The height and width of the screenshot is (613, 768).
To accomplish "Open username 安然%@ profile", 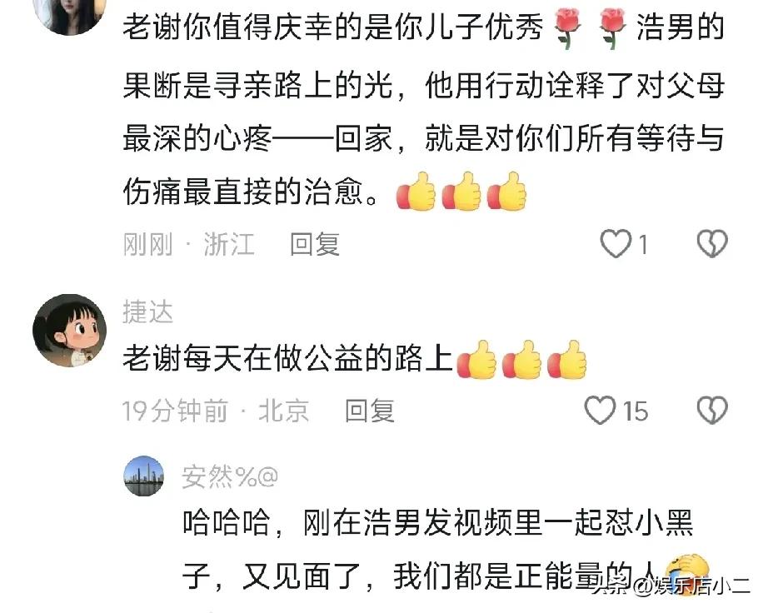I will 230,476.
